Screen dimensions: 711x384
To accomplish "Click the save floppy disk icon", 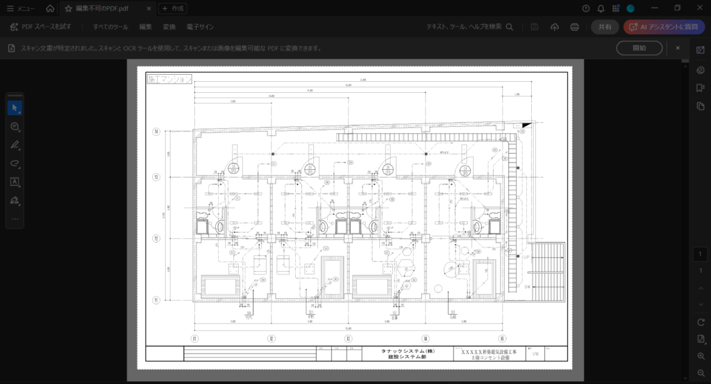I will point(535,27).
